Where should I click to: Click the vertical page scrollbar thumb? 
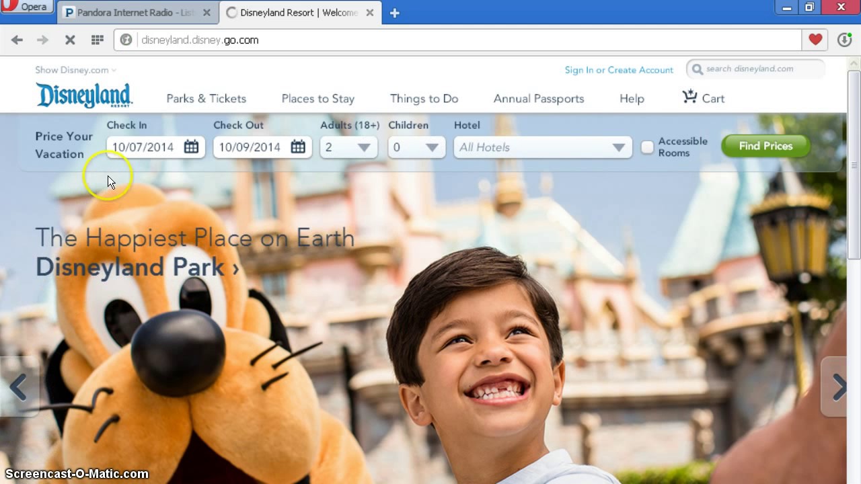click(x=854, y=165)
